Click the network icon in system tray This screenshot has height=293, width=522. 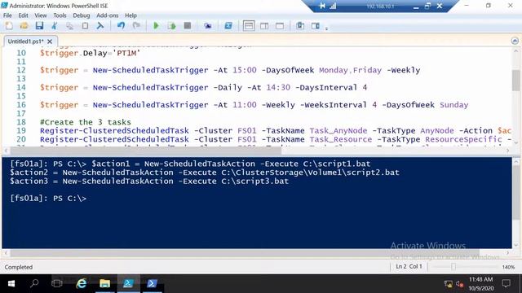[449, 284]
